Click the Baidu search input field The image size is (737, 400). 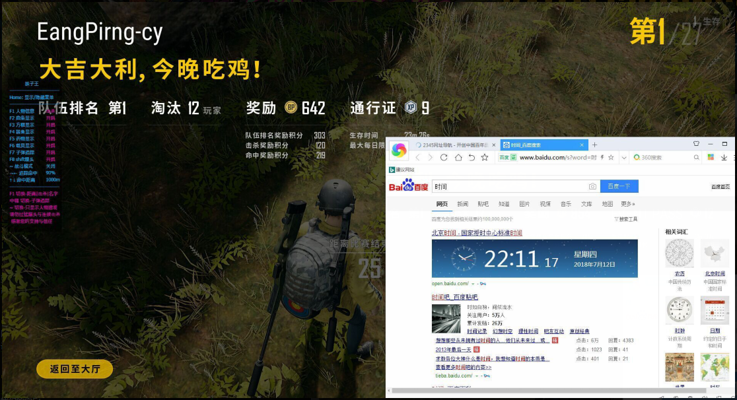[510, 187]
